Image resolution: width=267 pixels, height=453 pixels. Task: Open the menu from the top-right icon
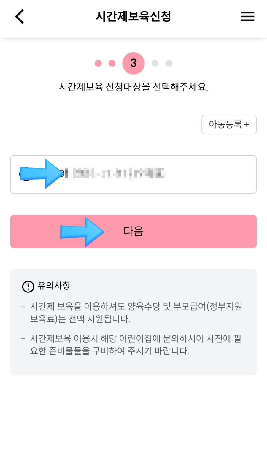coord(247,17)
